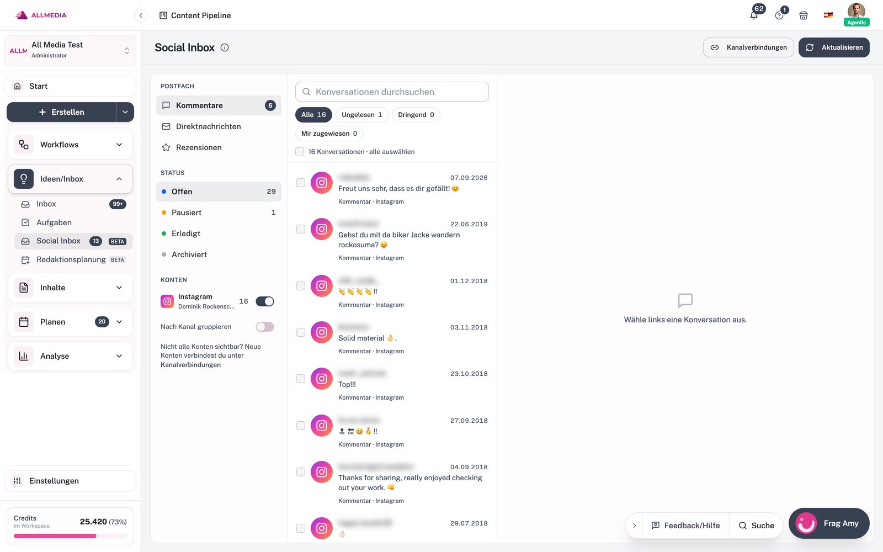Change language via the German flag icon

(828, 15)
